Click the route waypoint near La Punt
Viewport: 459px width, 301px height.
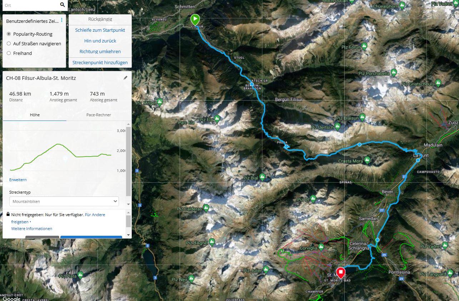coord(418,160)
